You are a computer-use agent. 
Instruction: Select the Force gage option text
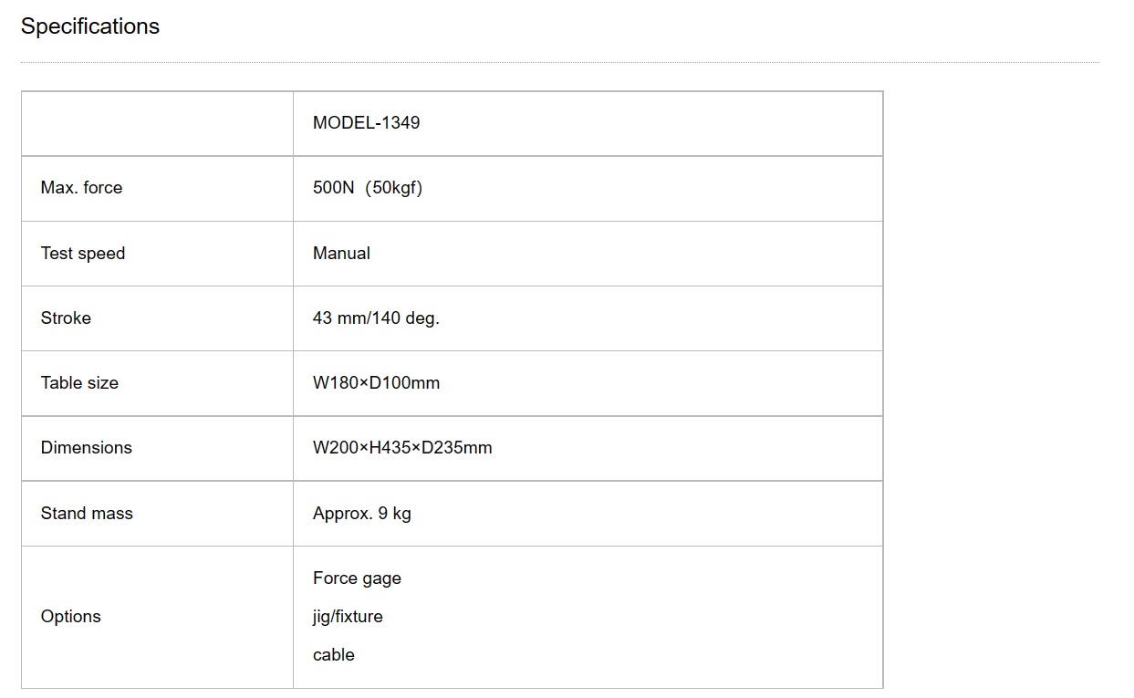pyautogui.click(x=357, y=578)
